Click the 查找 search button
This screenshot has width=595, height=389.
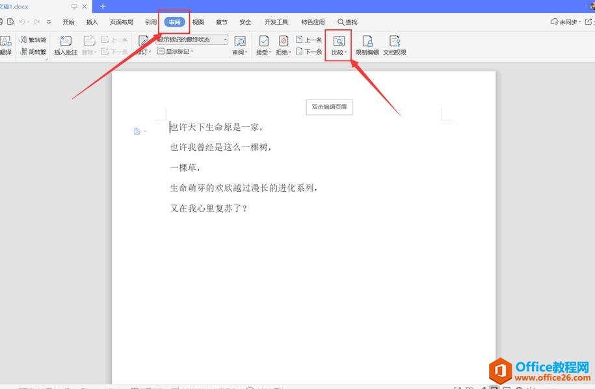click(x=347, y=22)
